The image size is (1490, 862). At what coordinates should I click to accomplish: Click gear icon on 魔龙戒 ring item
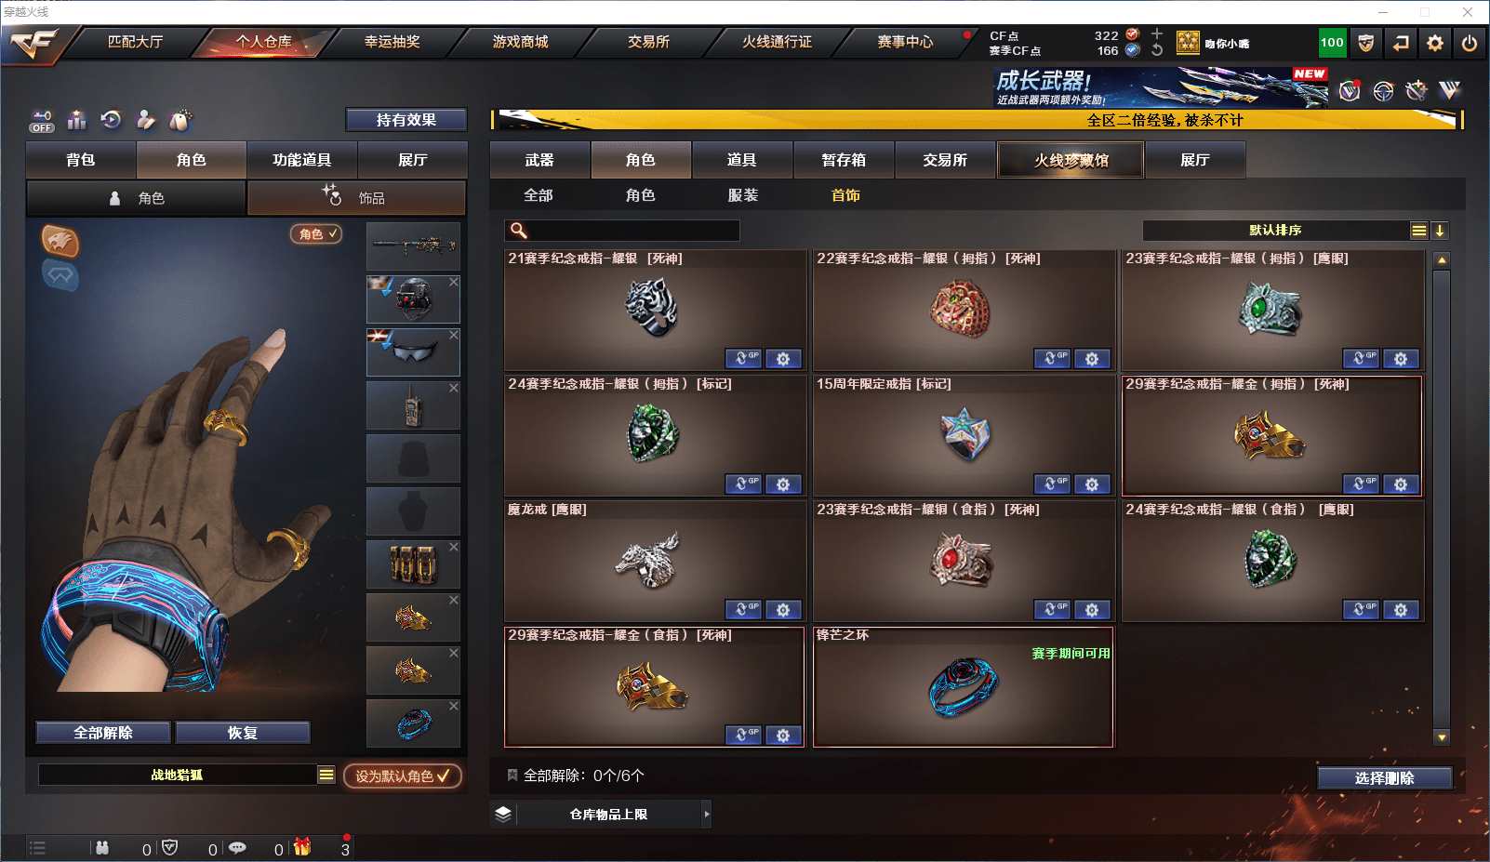pos(783,610)
